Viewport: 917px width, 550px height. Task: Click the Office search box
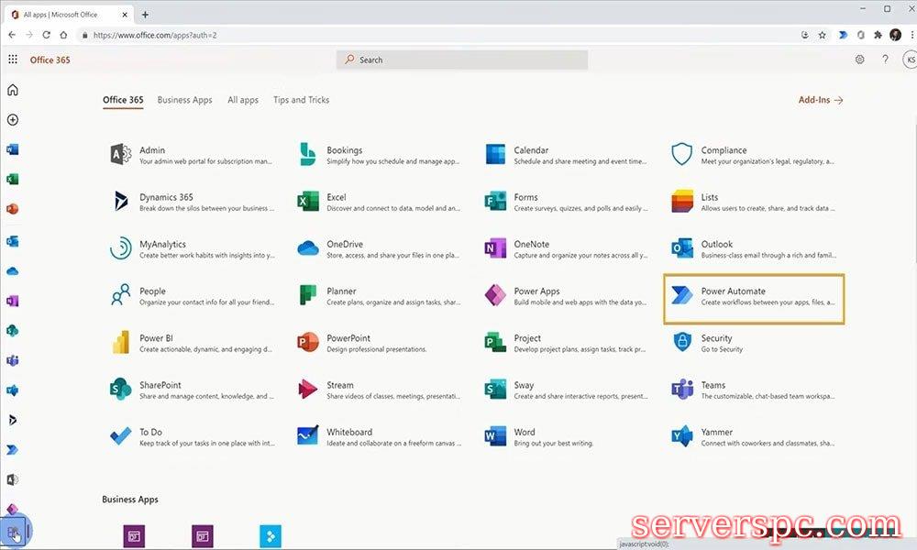click(x=462, y=60)
